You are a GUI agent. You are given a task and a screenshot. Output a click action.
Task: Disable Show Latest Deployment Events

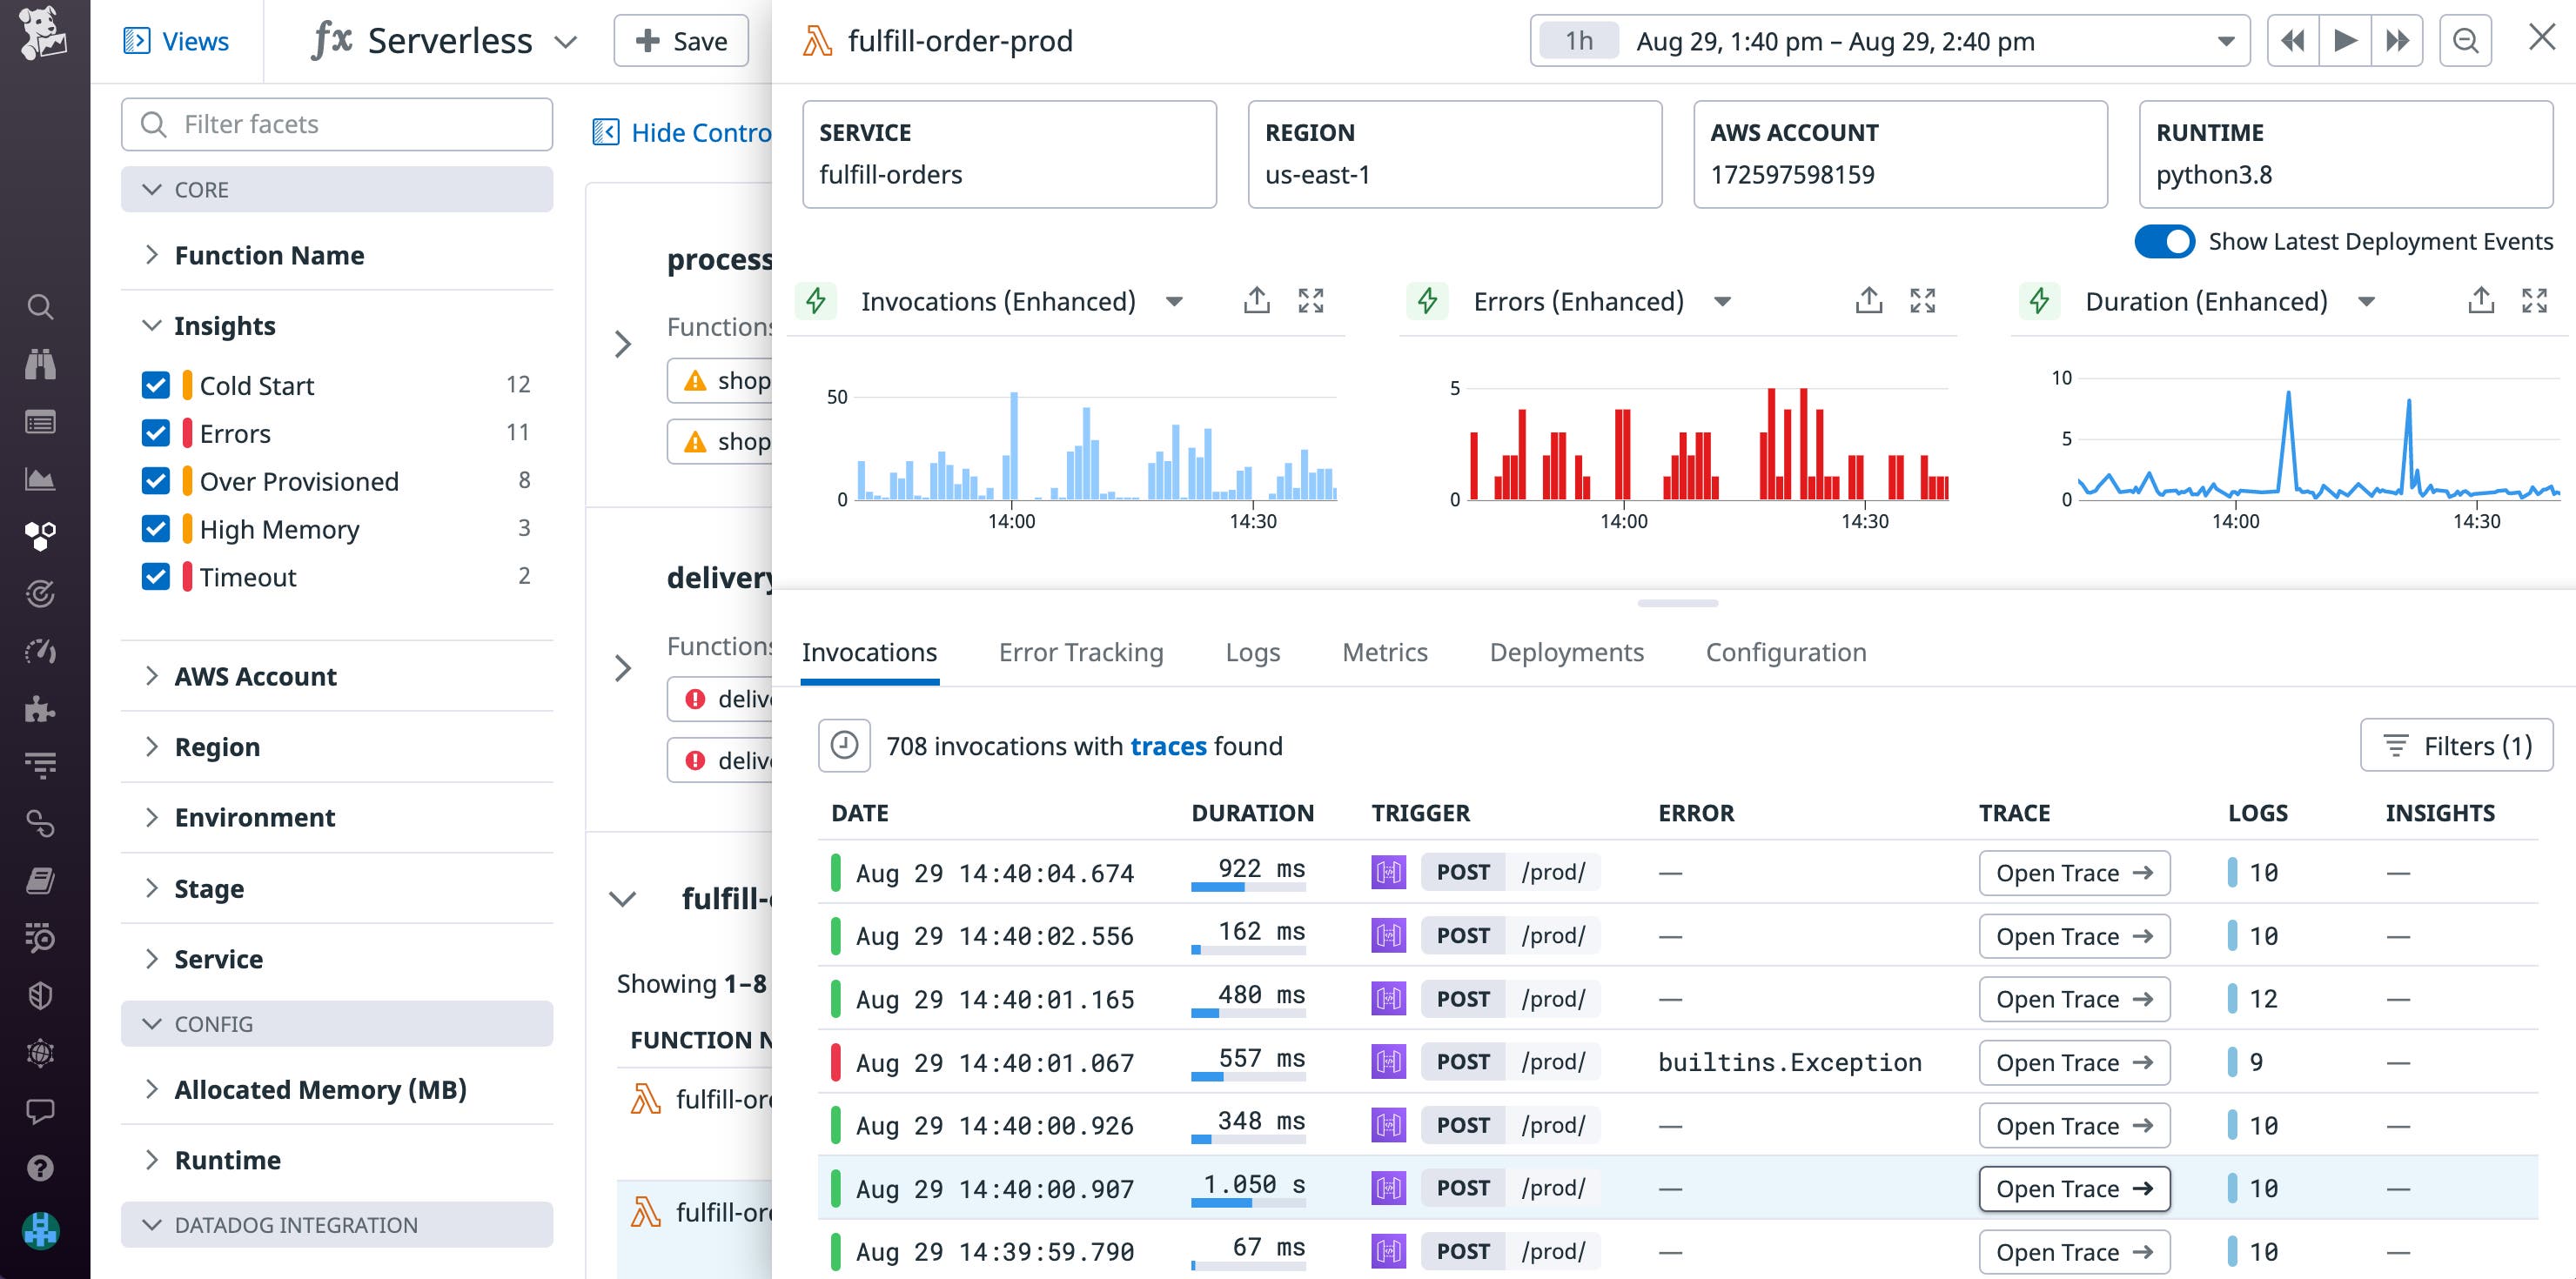coord(2165,241)
